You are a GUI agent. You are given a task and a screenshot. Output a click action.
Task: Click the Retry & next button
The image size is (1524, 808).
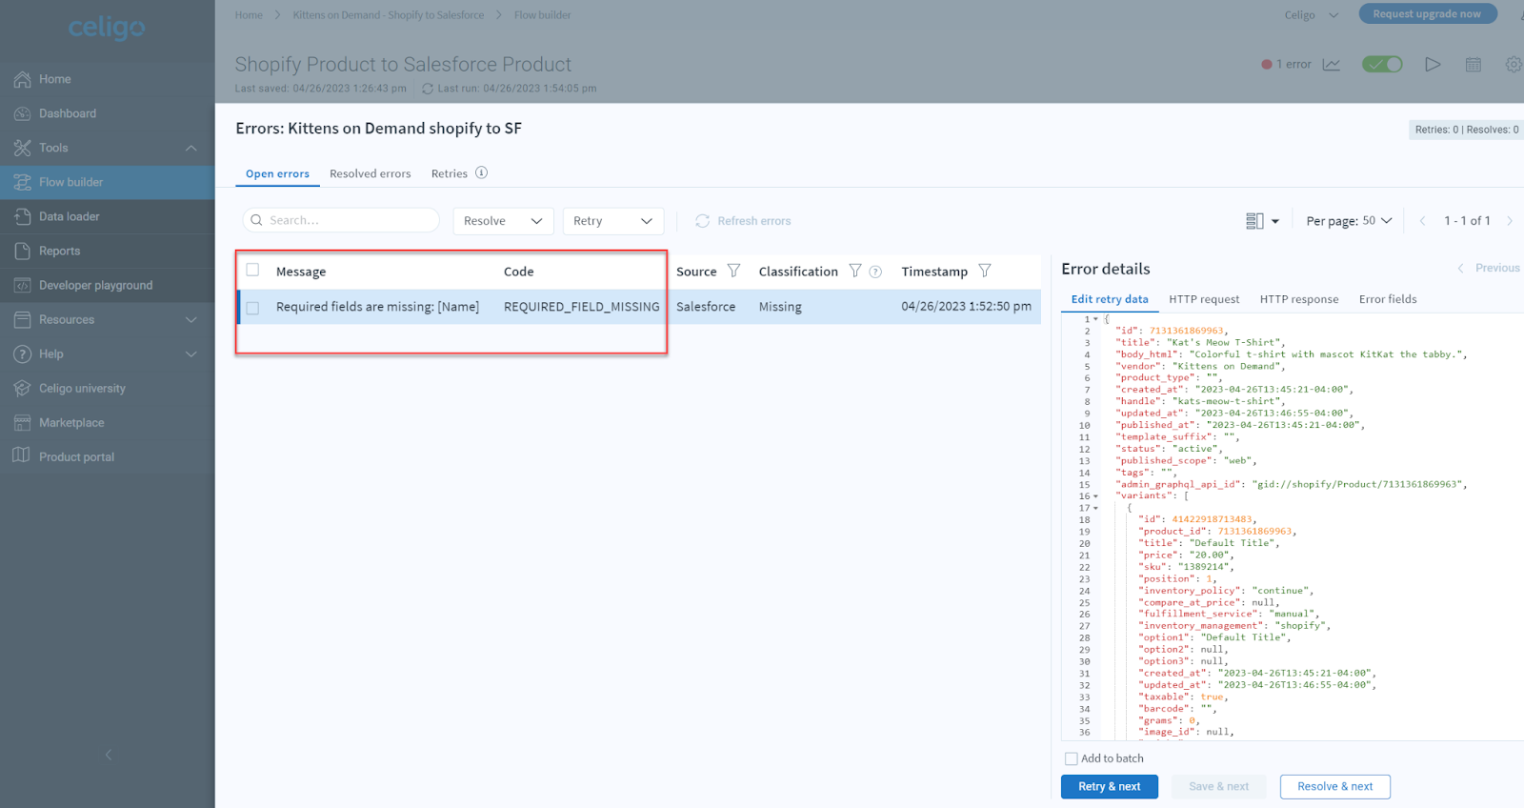pos(1109,786)
